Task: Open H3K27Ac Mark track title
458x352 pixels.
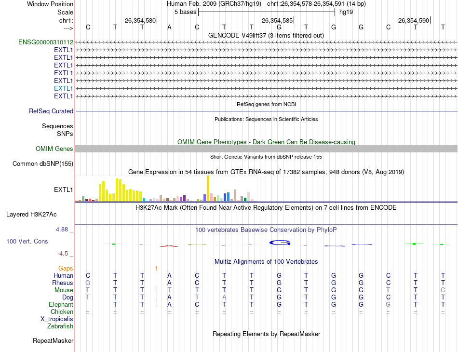Action: click(x=266, y=208)
